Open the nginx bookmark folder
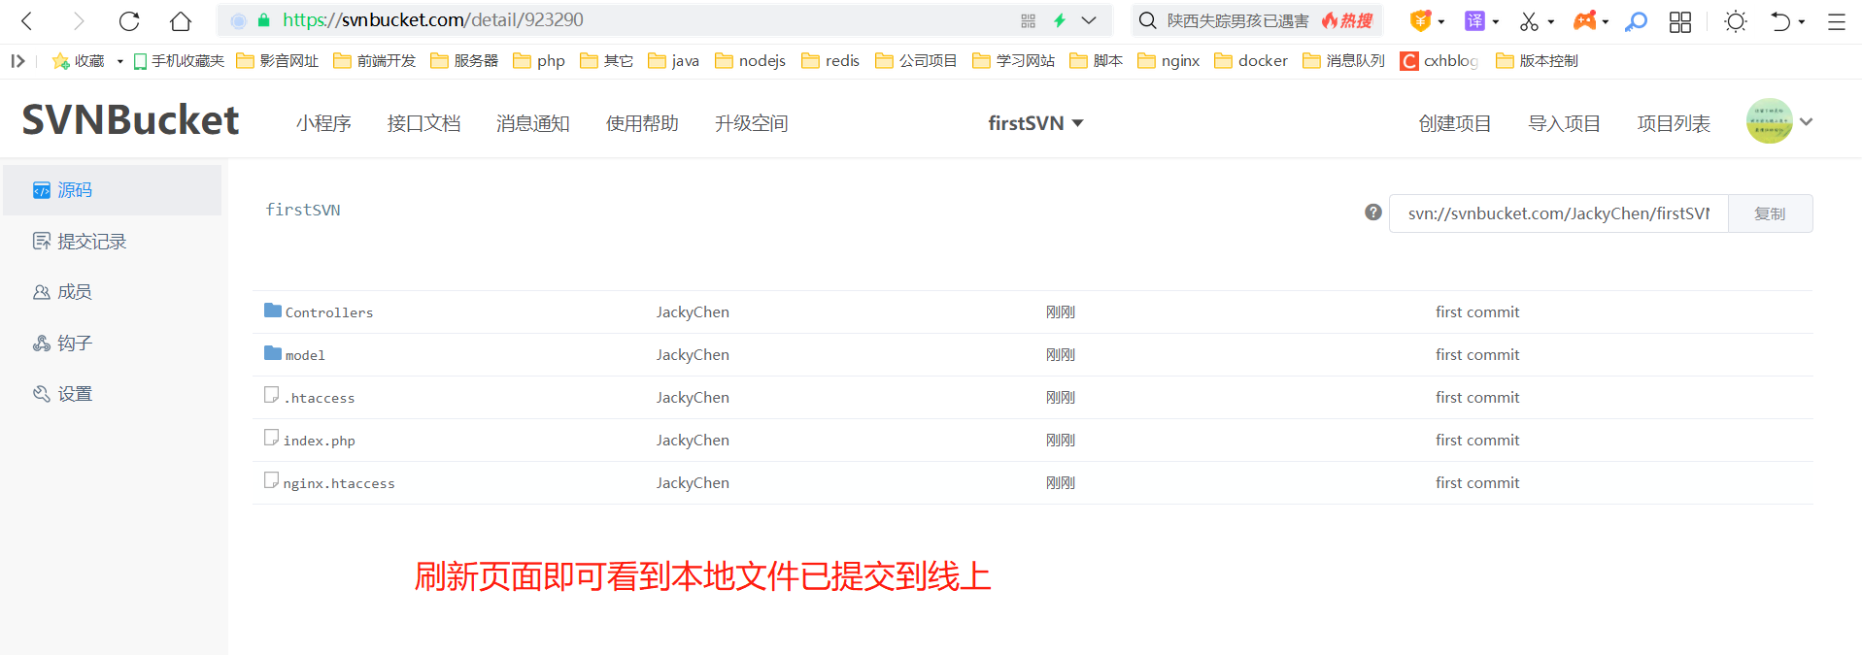This screenshot has width=1862, height=655. click(x=1168, y=61)
